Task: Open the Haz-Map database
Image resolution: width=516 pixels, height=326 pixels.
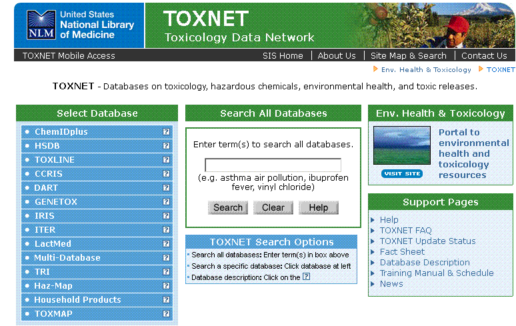Action: [53, 286]
